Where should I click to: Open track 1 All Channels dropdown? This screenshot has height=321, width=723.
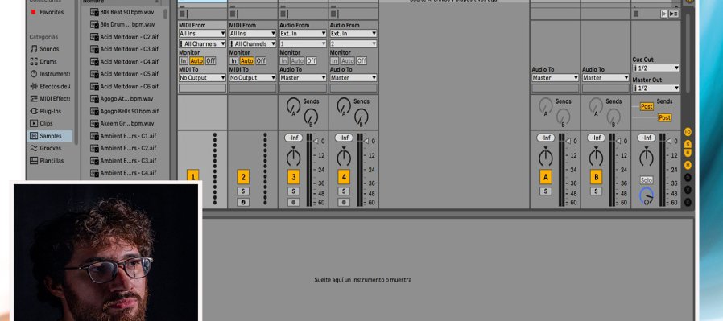pyautogui.click(x=202, y=43)
